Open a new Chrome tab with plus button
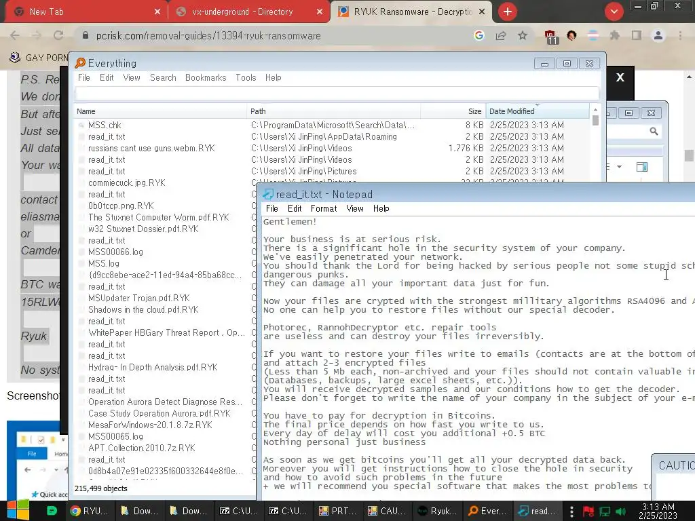The width and height of the screenshot is (695, 521). 508,12
